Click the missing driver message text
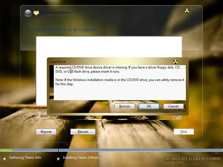The image size is (223, 167). coord(118,69)
